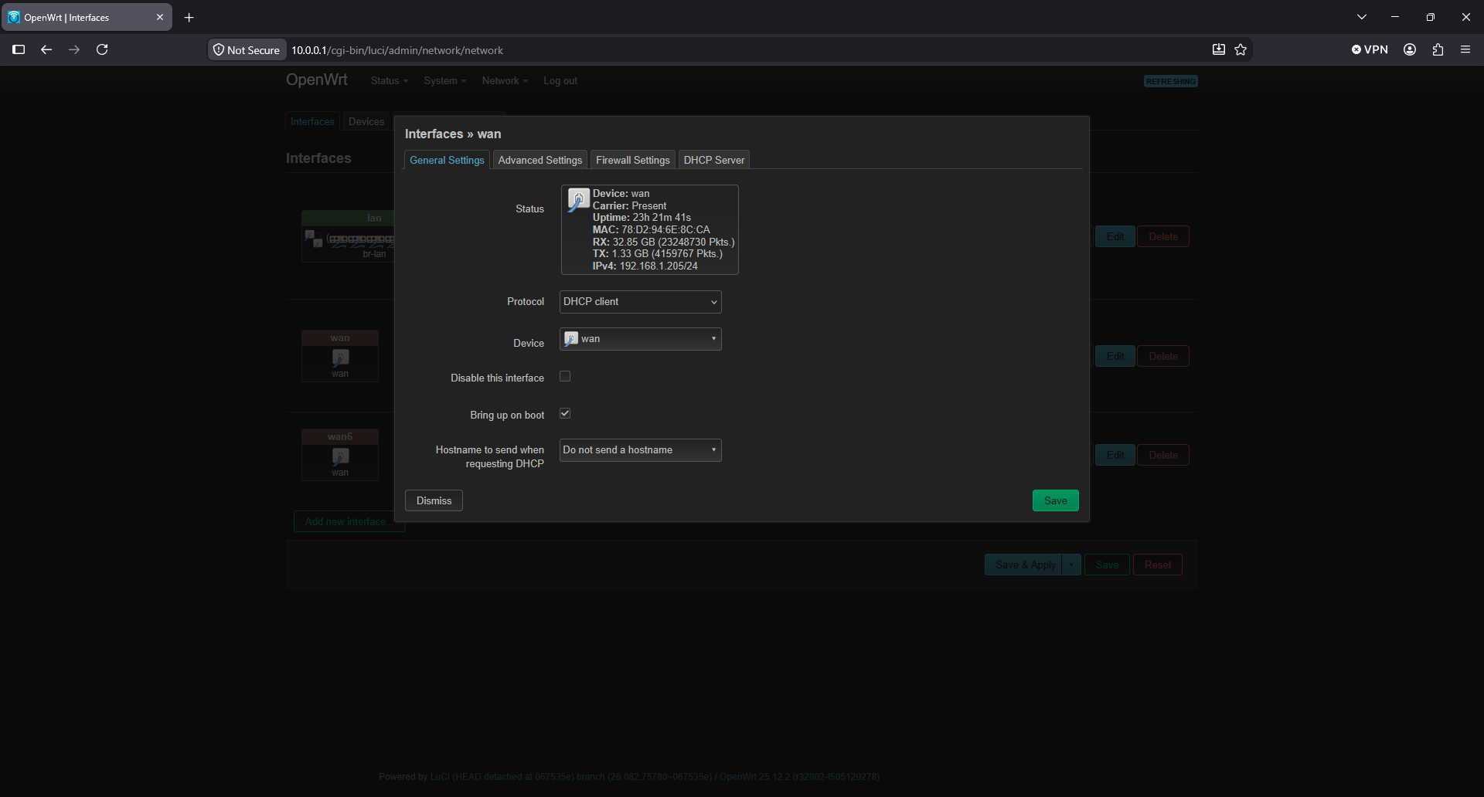Toggle the browser sidebar panel icon
Screen dimensions: 1484x797
click(19, 49)
